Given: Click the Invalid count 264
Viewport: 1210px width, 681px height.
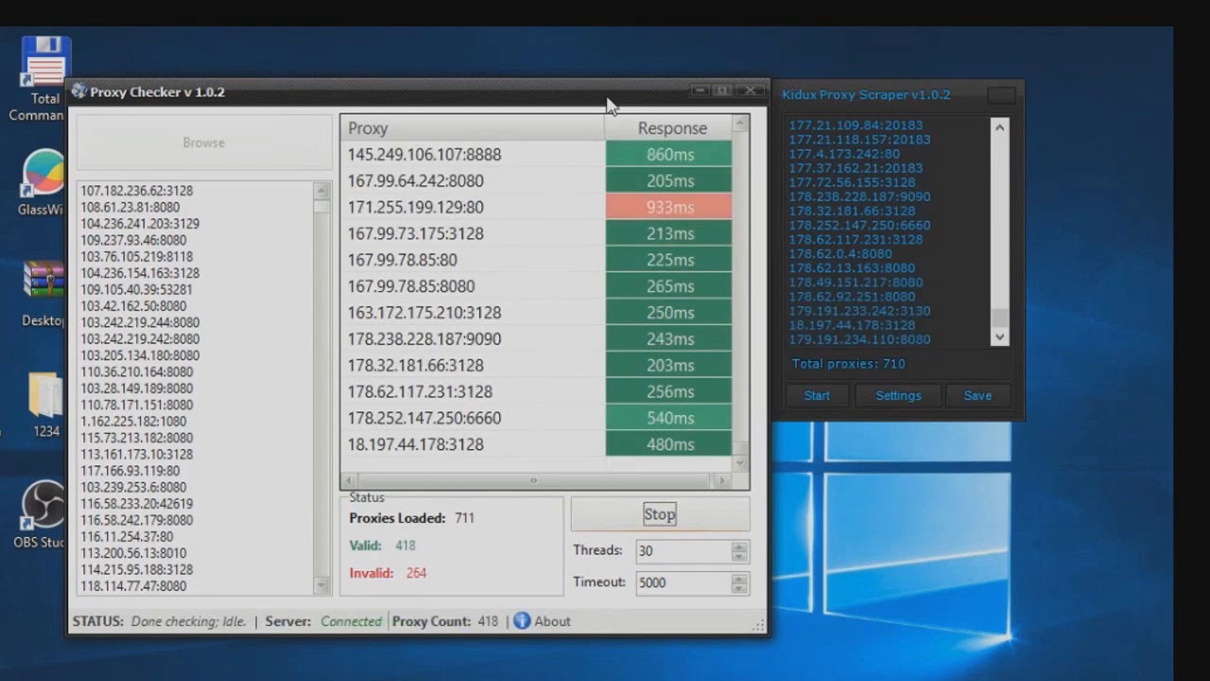Looking at the screenshot, I should [x=416, y=573].
